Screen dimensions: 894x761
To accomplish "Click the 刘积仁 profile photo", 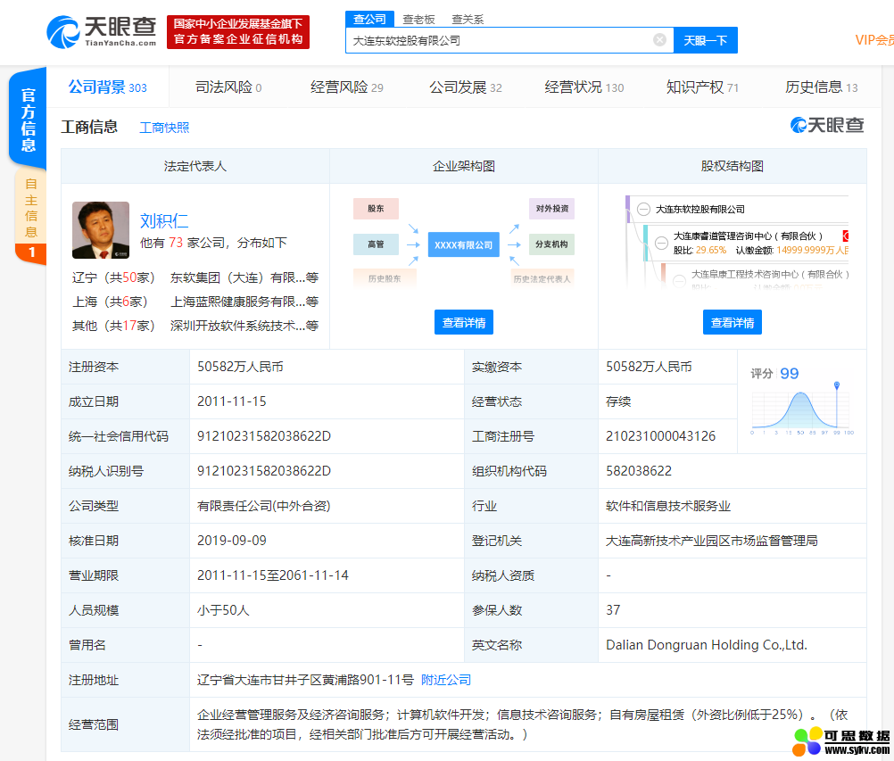I will click(100, 229).
